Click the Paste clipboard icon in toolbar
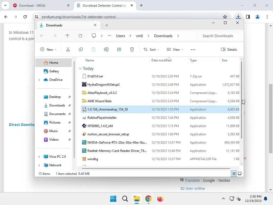 point(94,49)
